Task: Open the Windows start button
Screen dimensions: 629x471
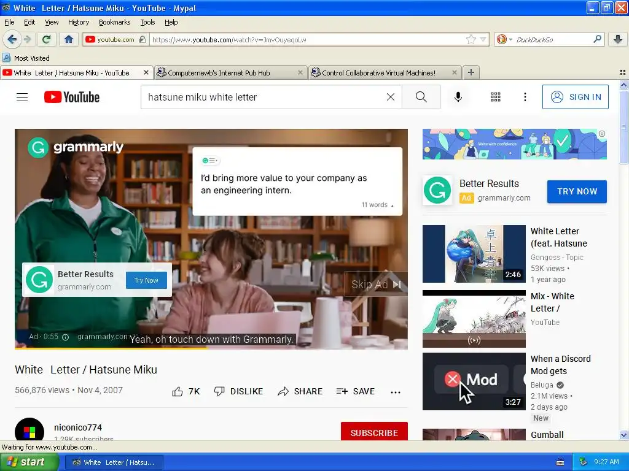Action: coord(29,462)
